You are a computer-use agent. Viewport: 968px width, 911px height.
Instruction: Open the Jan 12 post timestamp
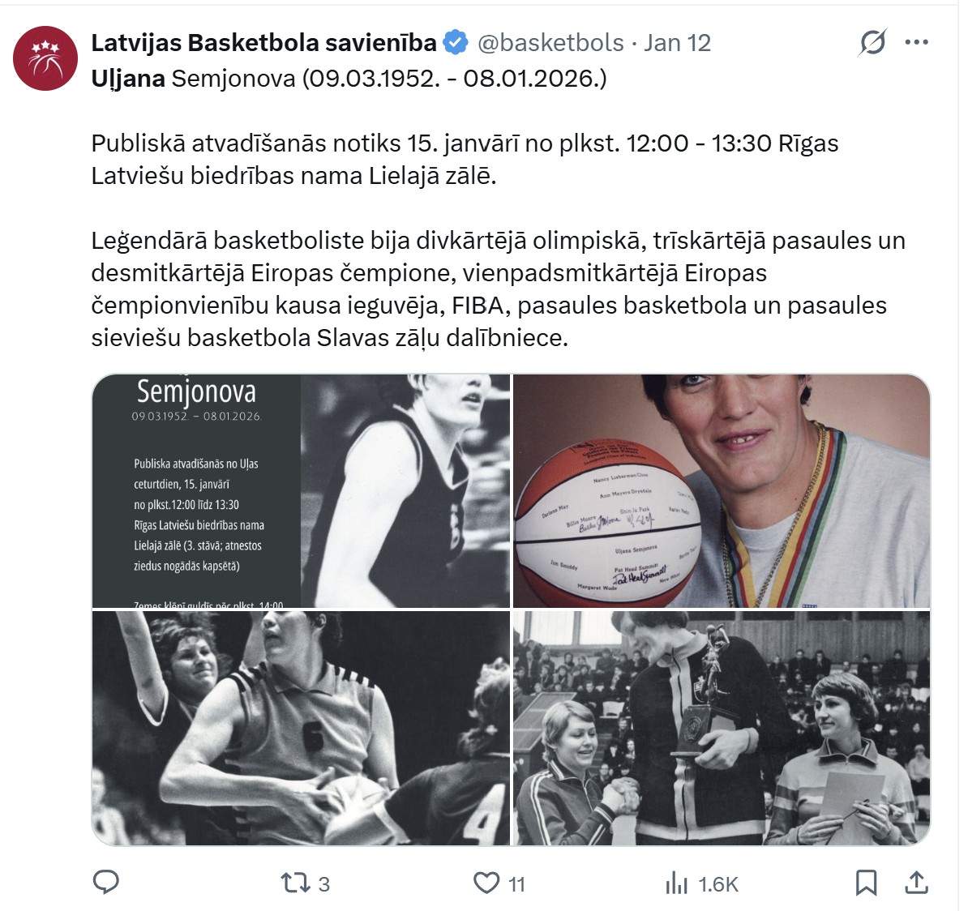[677, 43]
